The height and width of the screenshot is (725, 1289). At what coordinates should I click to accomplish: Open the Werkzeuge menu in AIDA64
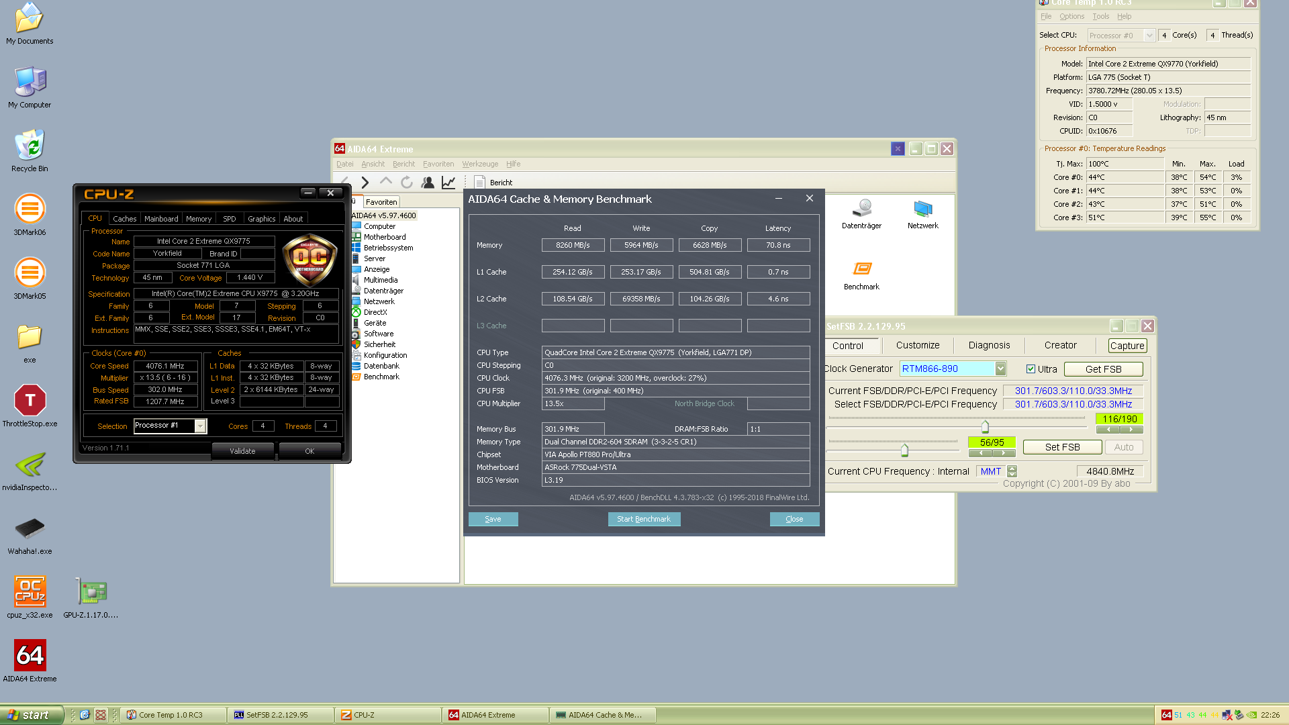tap(479, 164)
